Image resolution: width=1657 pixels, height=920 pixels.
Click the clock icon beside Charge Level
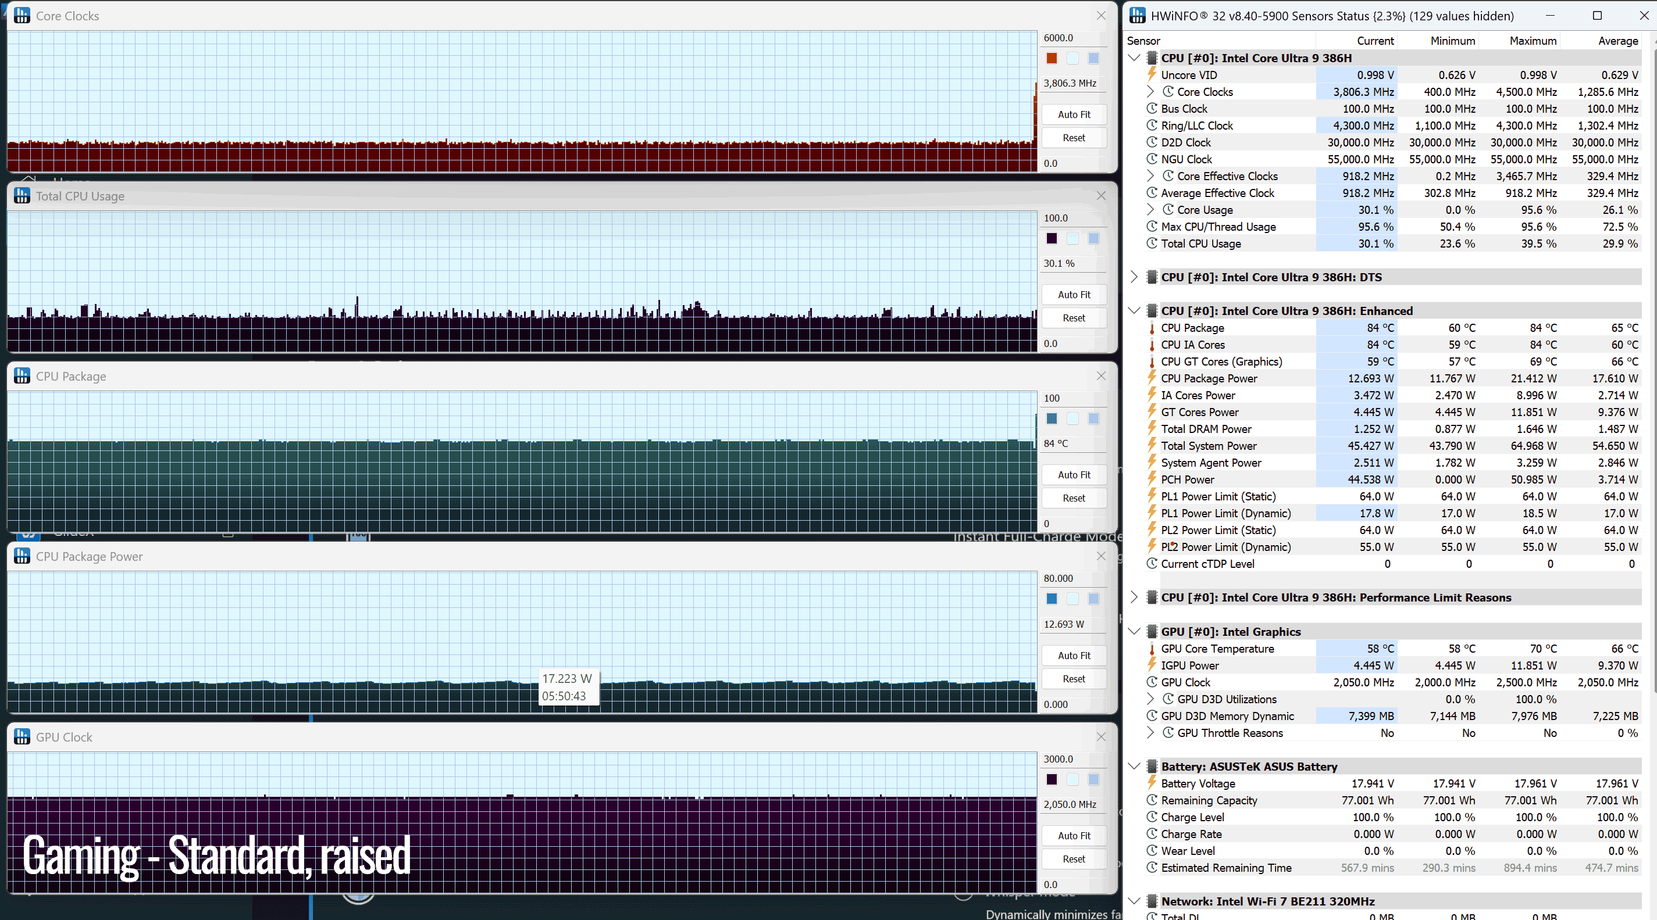(1152, 817)
